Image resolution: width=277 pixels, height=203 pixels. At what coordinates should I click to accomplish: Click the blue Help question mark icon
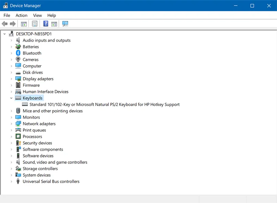coord(46,24)
